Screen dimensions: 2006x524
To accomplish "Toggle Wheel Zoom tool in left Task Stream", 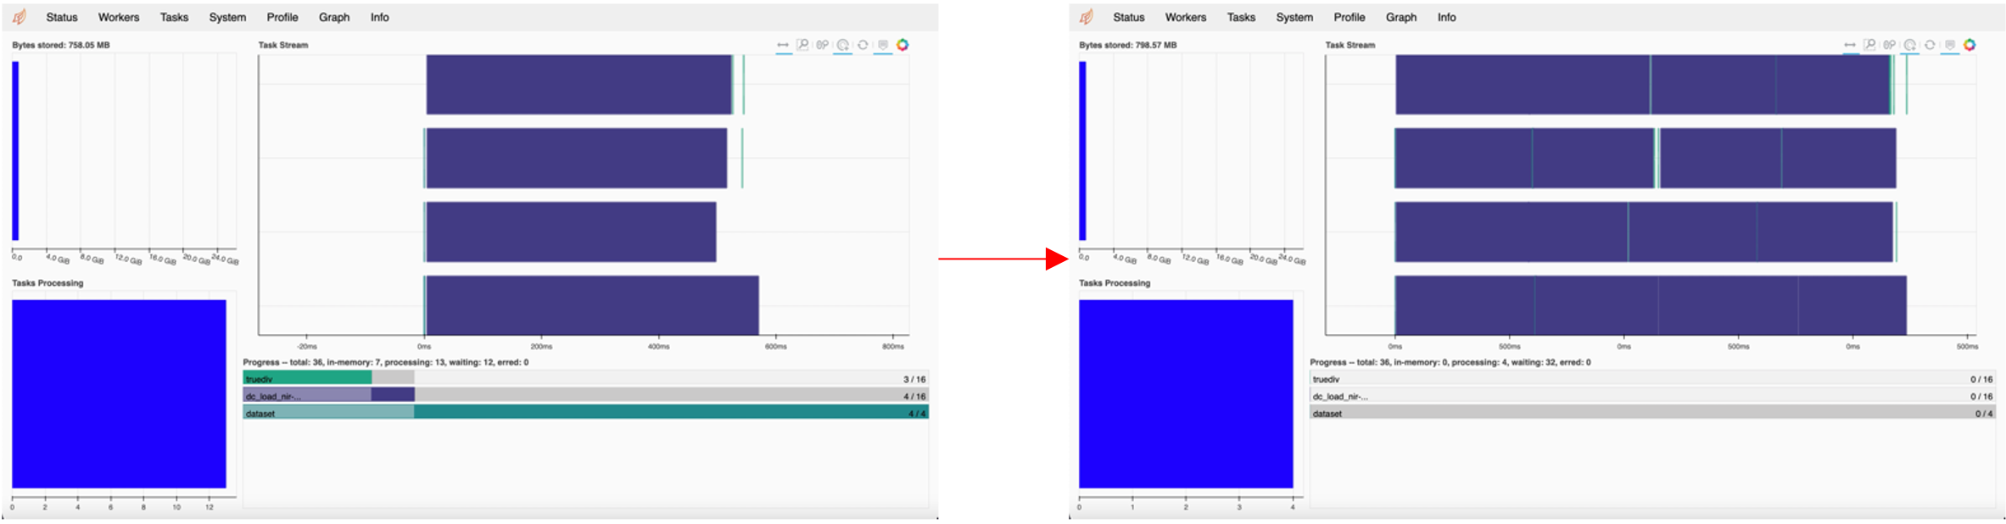I will click(x=843, y=45).
